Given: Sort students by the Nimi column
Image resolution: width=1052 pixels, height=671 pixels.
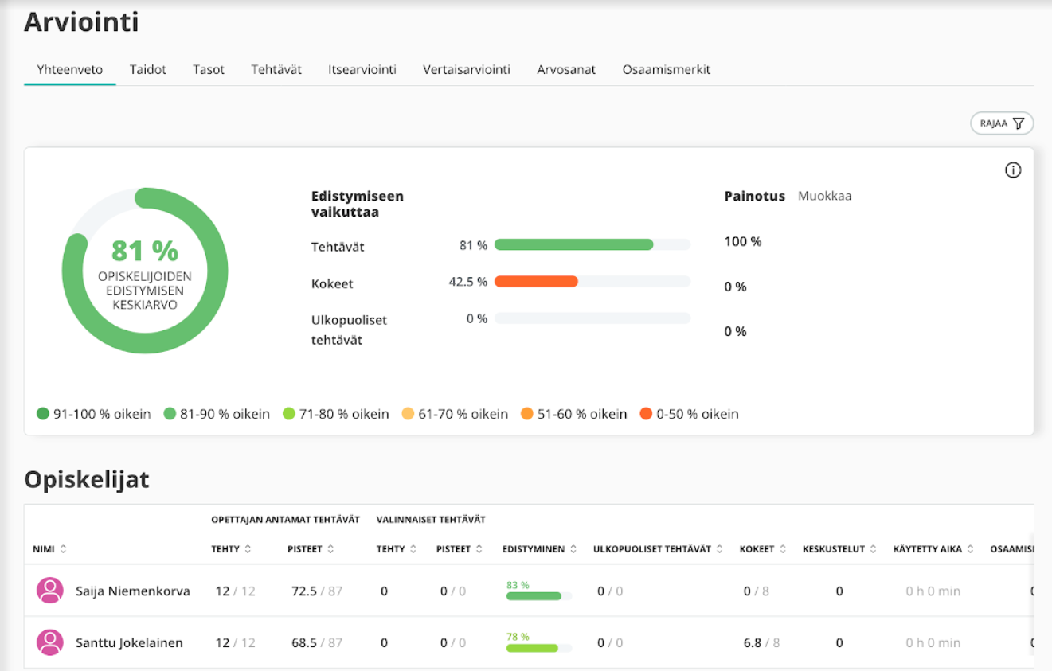Looking at the screenshot, I should tap(63, 549).
